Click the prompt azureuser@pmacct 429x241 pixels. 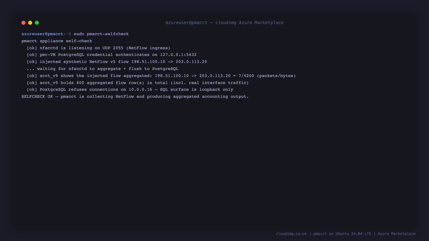click(42, 34)
